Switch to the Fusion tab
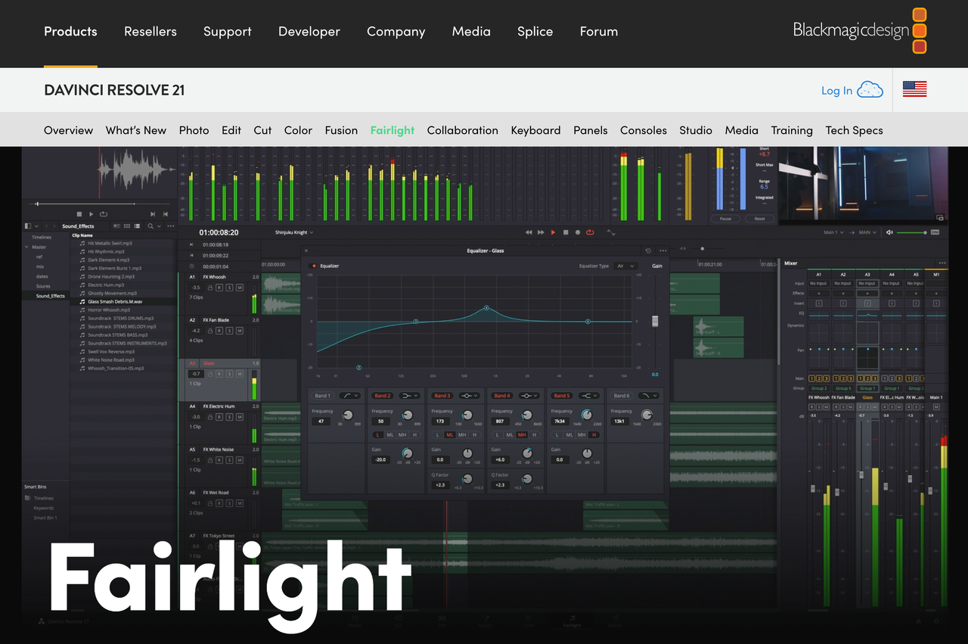 [x=341, y=130]
